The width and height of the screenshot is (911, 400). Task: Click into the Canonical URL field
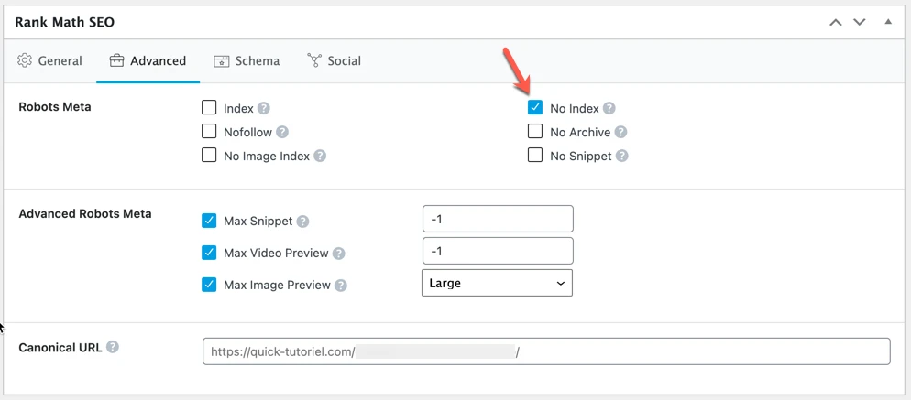point(546,351)
